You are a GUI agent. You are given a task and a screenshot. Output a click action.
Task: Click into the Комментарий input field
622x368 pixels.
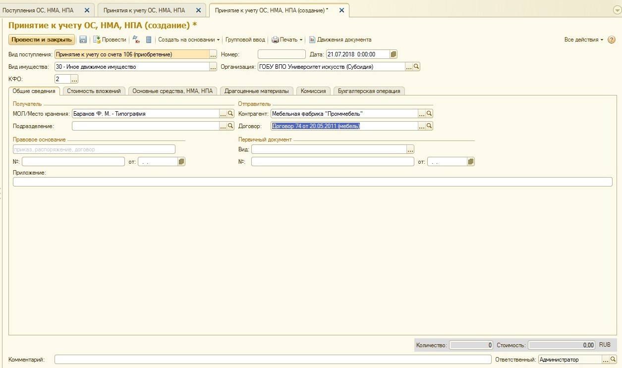(273, 360)
